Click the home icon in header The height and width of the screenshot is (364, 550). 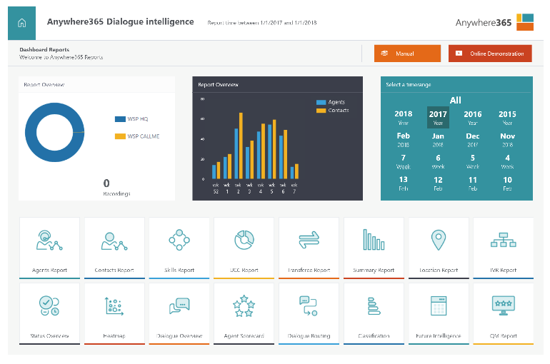tap(21, 22)
